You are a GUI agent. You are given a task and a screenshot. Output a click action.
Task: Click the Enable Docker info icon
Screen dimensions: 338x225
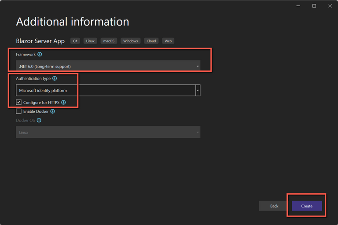pyautogui.click(x=52, y=111)
